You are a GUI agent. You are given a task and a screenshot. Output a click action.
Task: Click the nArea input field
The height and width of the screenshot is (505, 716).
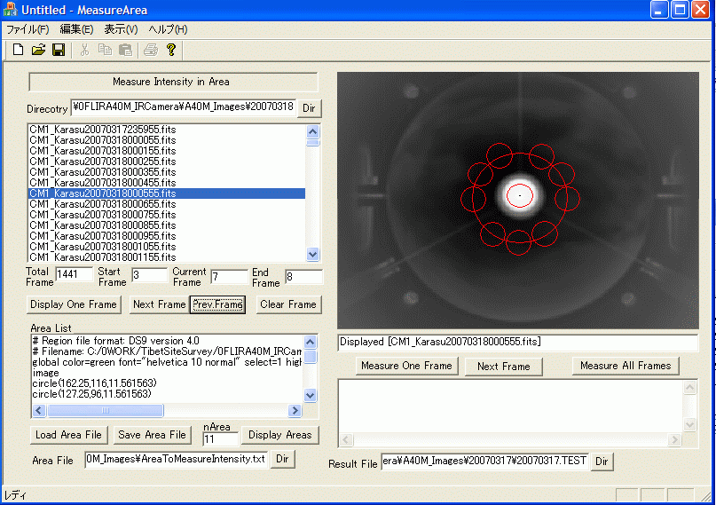(x=220, y=439)
